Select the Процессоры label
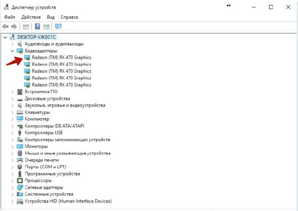The width and height of the screenshot is (298, 211). click(x=38, y=181)
